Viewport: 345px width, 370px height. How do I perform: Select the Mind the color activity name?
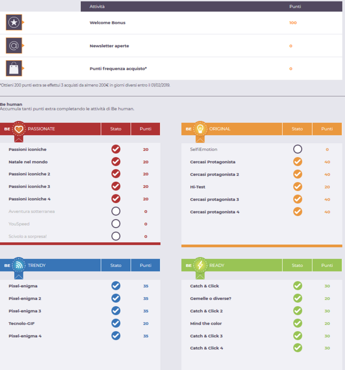click(206, 323)
